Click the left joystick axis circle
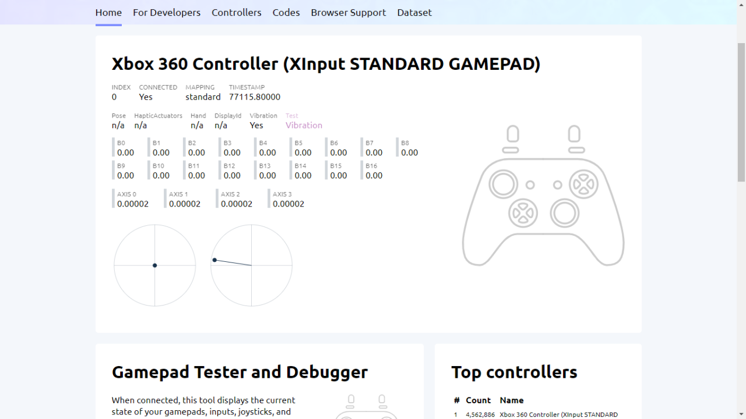746x419 pixels. click(155, 265)
